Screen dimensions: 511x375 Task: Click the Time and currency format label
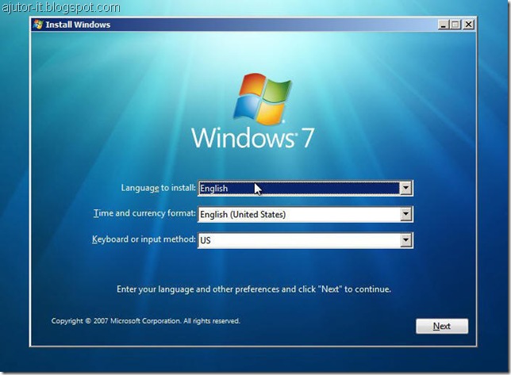click(144, 213)
